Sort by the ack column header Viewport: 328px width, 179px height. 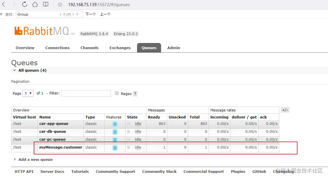click(263, 117)
